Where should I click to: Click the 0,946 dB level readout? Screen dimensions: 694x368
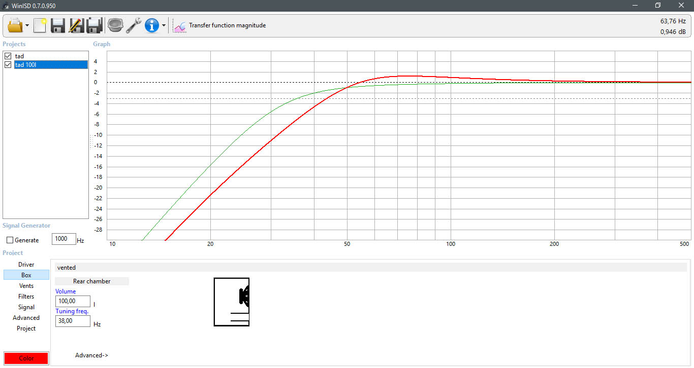[673, 32]
